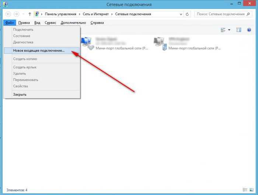Click Диагностика menu entry
The image size is (258, 195).
[42, 42]
